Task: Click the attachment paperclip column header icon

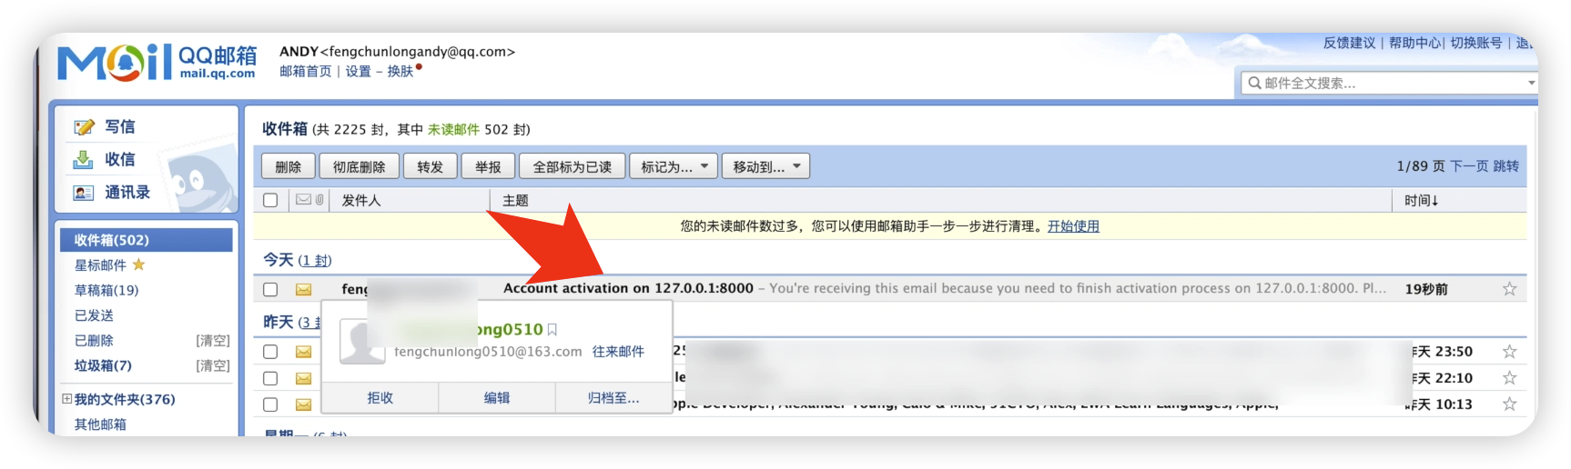Action: [319, 200]
